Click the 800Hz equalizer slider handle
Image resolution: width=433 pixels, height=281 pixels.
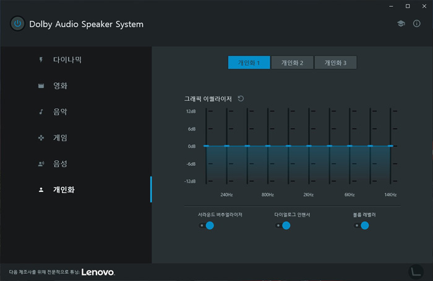(x=268, y=146)
